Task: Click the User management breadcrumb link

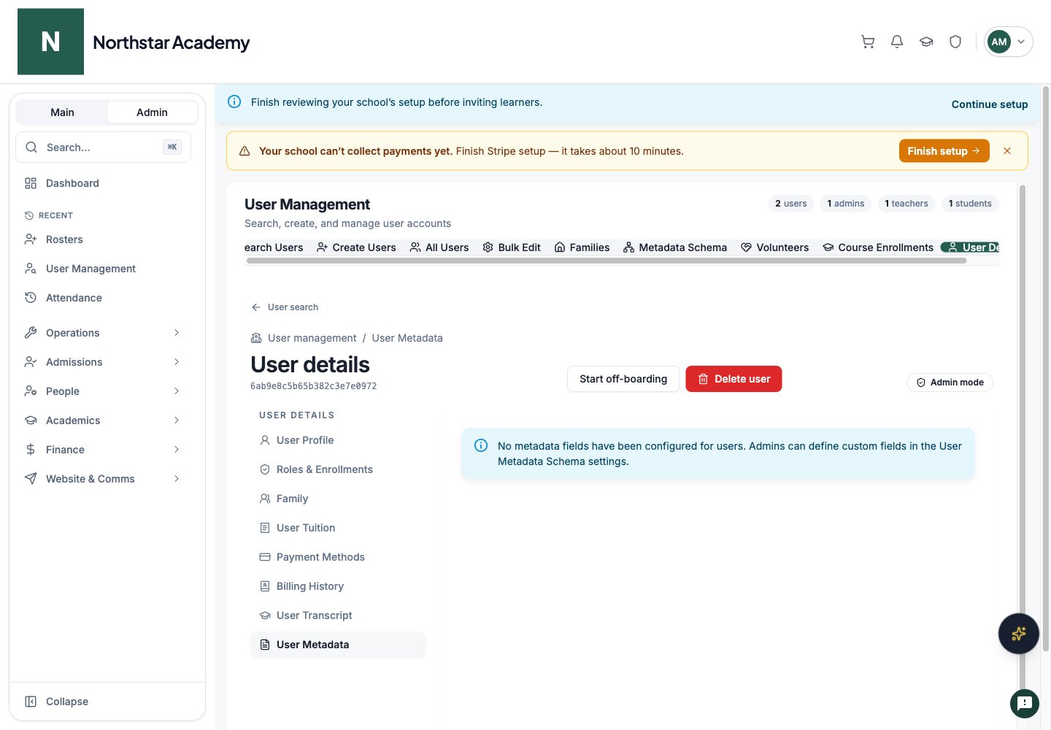Action: click(312, 338)
